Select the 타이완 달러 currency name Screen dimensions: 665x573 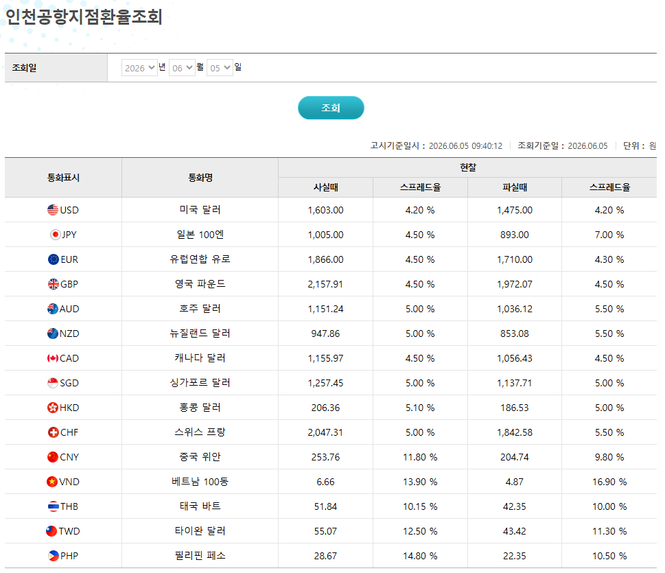(200, 531)
